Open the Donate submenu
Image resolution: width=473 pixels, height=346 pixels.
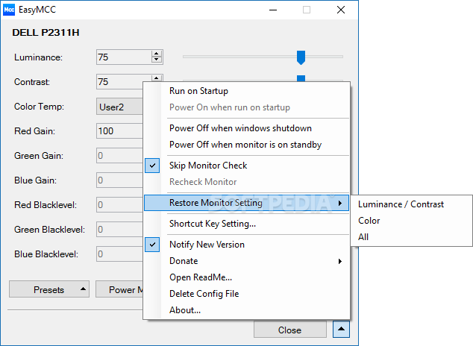pyautogui.click(x=246, y=261)
